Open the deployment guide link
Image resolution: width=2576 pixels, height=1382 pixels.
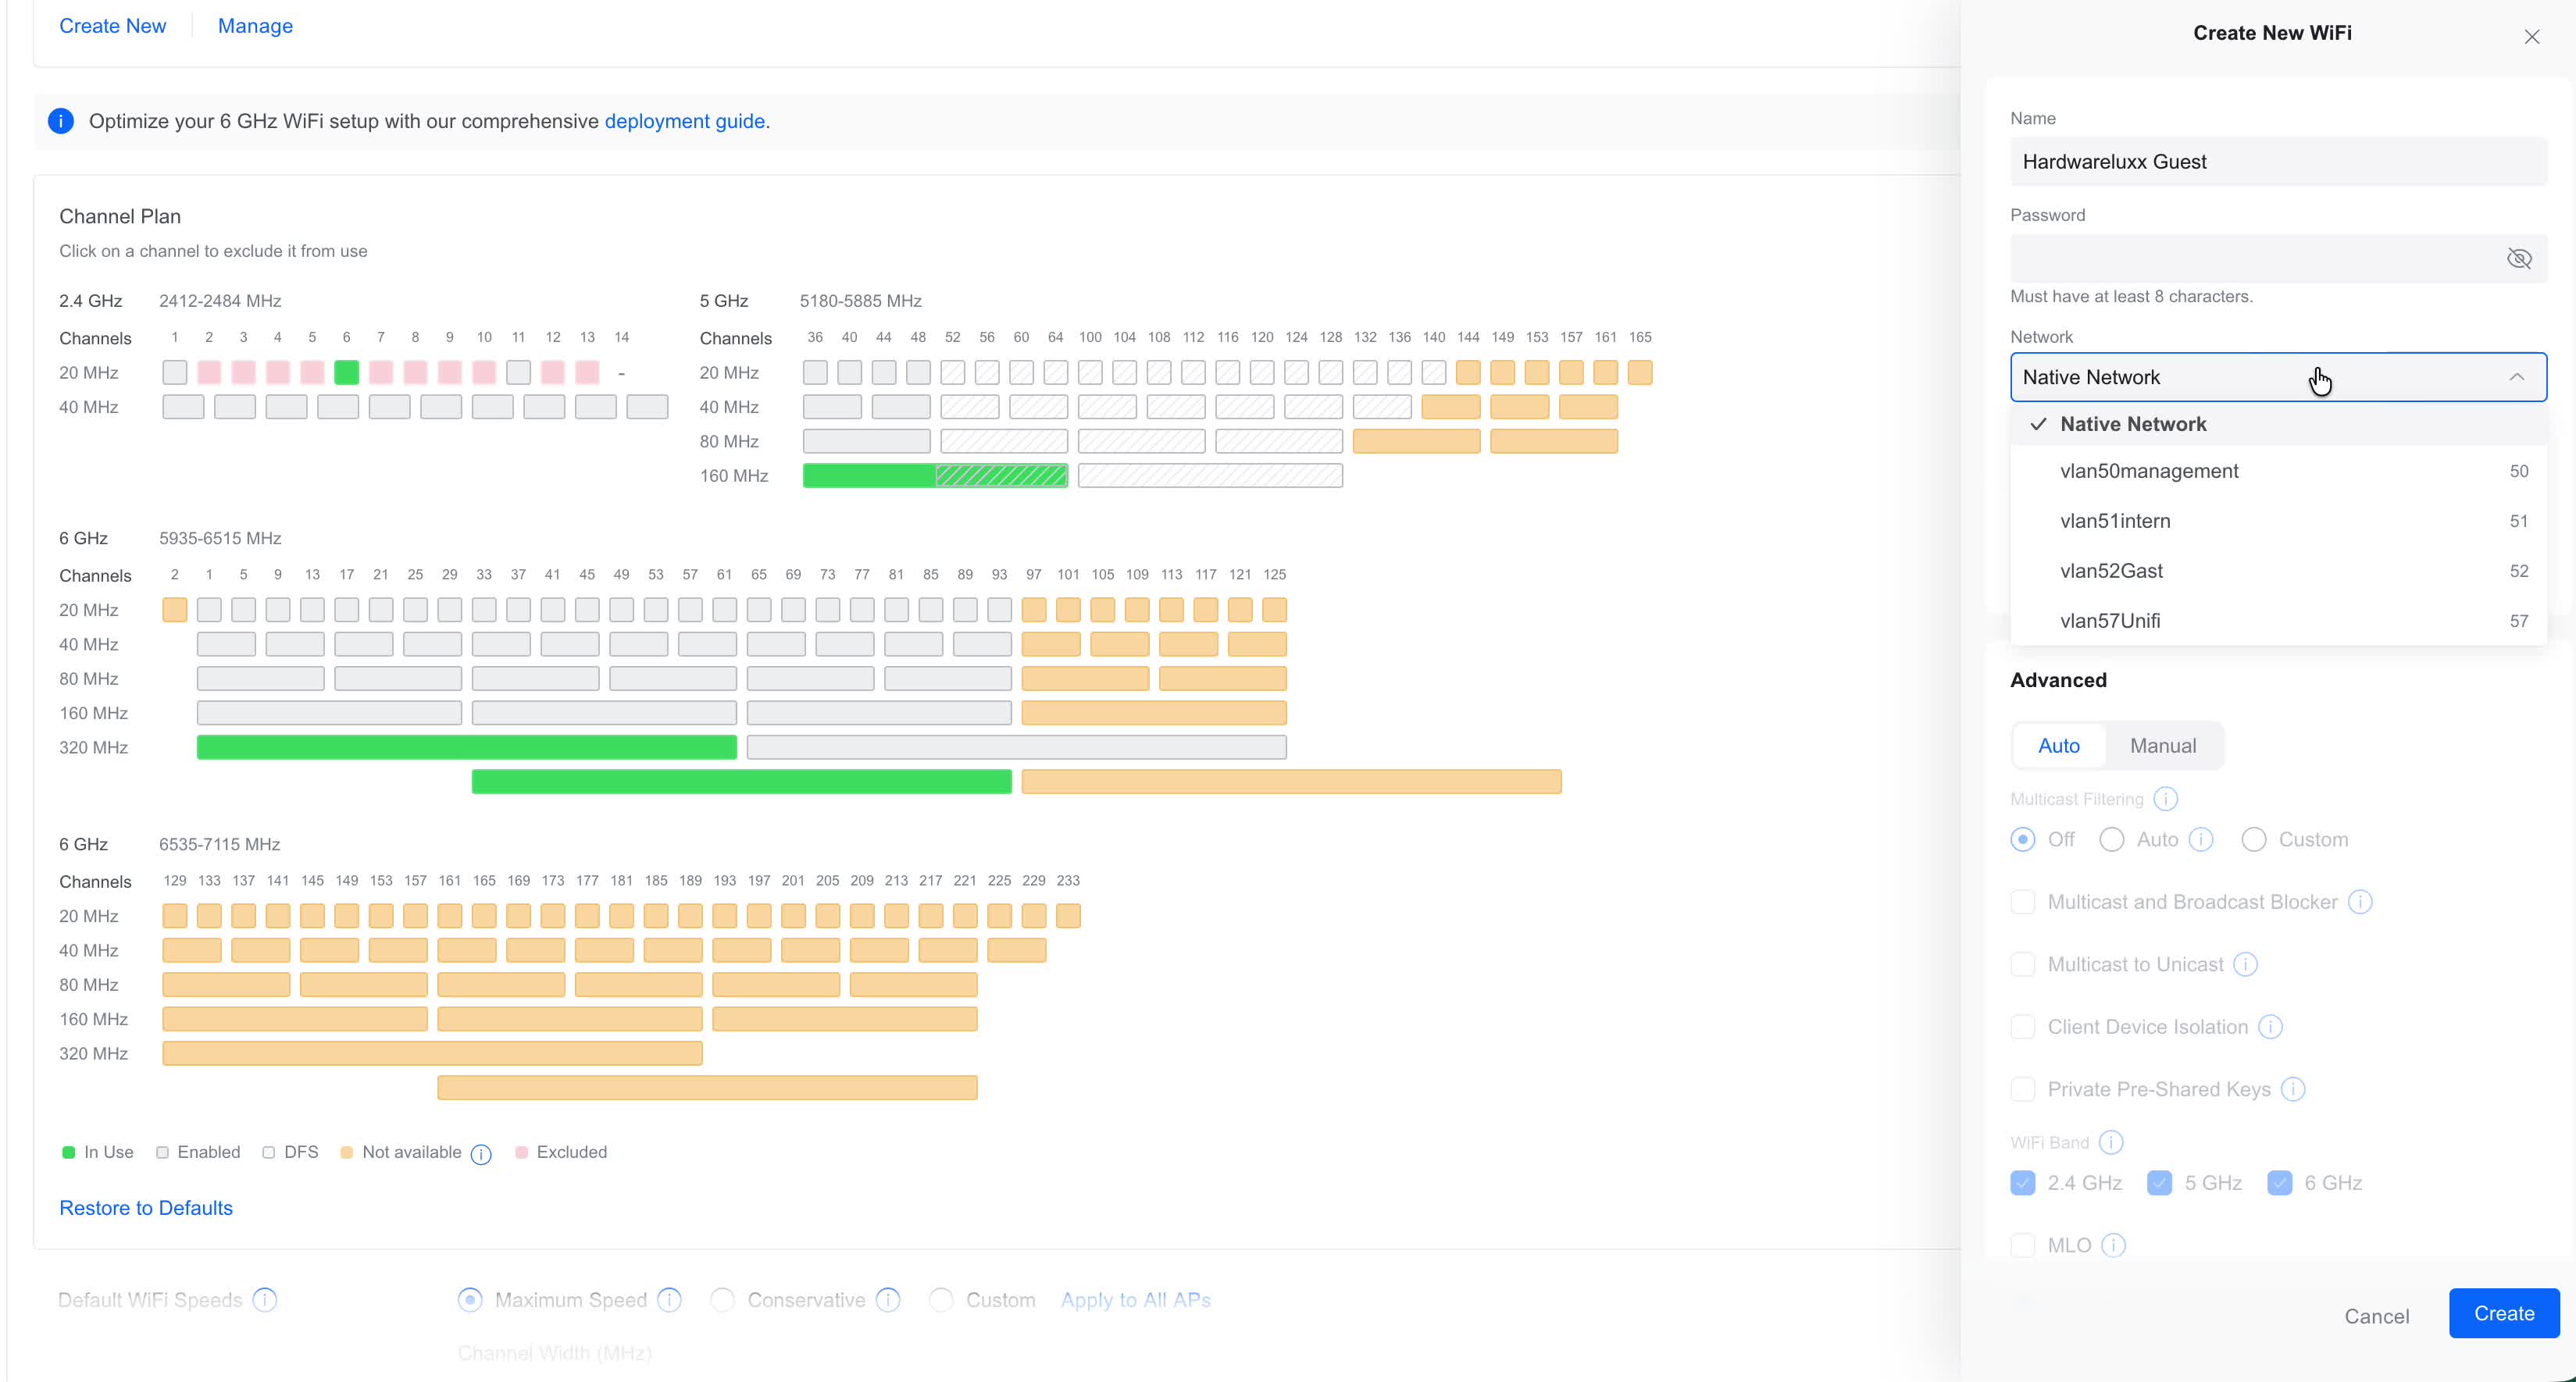pos(684,121)
